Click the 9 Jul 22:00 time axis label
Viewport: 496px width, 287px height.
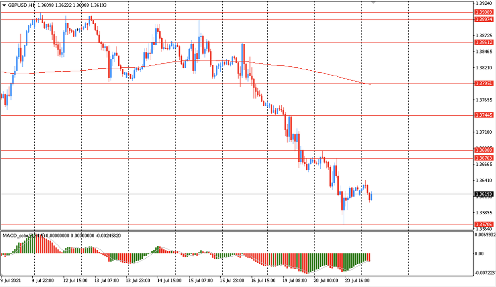(43, 281)
